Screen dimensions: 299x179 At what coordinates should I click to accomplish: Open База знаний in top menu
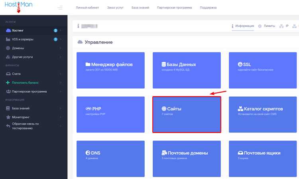point(140,8)
